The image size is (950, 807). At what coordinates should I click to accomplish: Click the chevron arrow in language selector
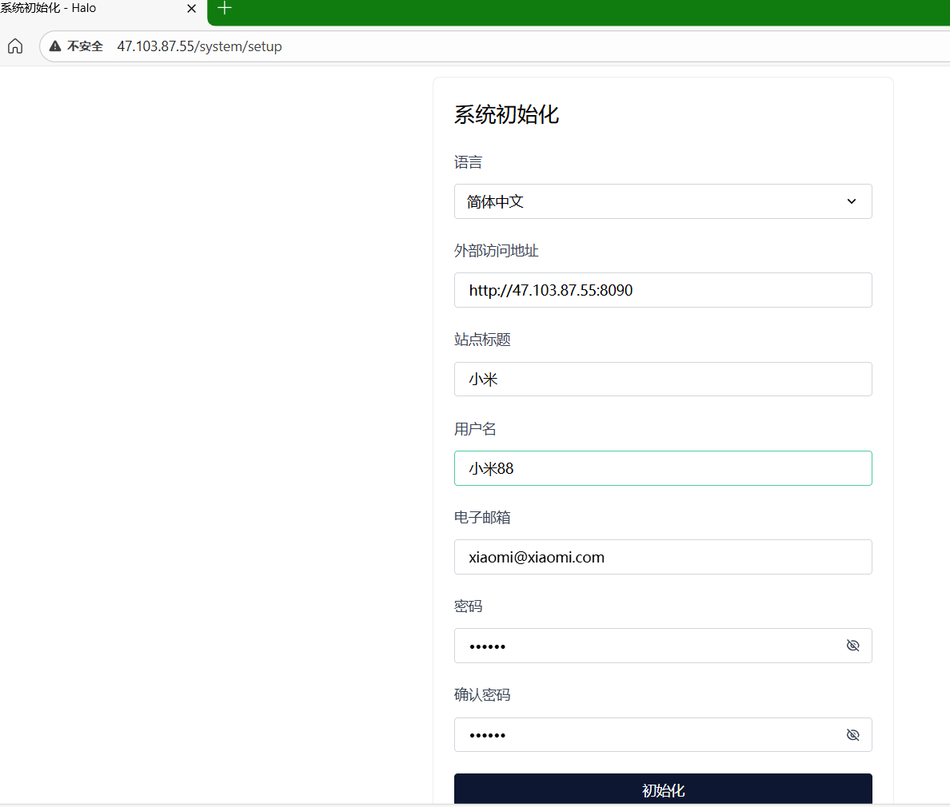click(x=852, y=201)
